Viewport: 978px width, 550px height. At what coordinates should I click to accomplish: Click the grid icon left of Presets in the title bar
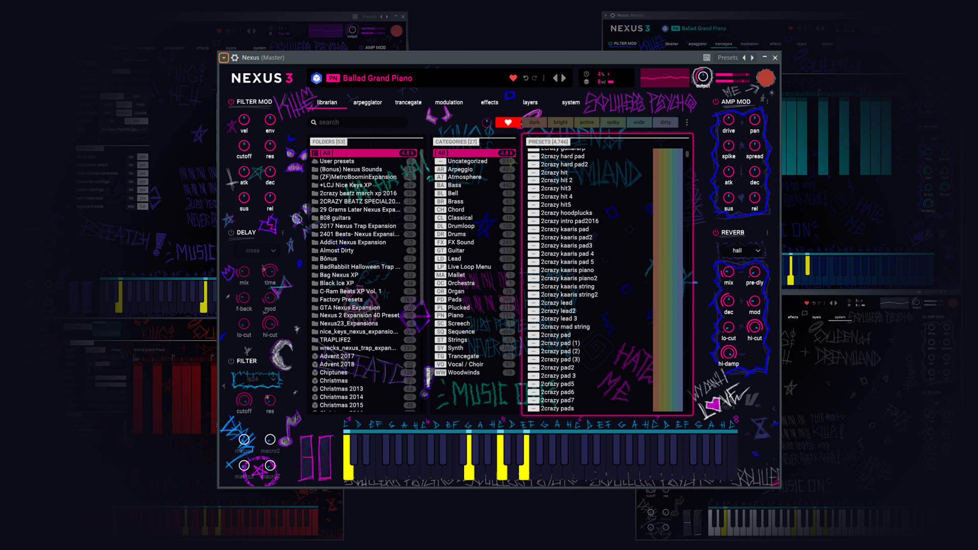coord(707,58)
